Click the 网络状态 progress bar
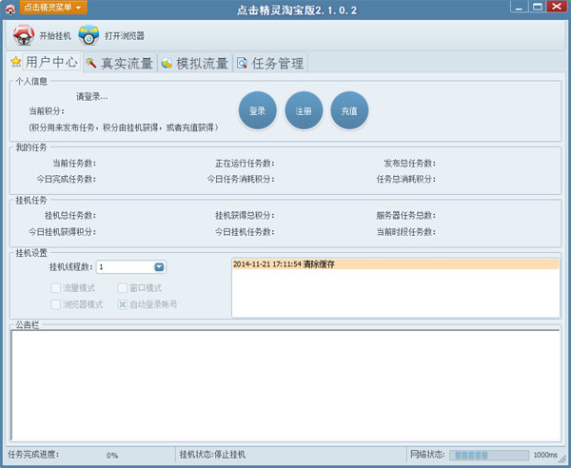Viewport: 571px width, 468px height. [x=488, y=456]
